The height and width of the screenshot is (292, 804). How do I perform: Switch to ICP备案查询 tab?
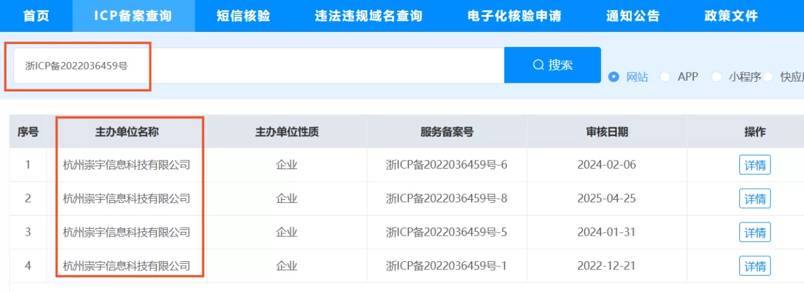(x=133, y=16)
